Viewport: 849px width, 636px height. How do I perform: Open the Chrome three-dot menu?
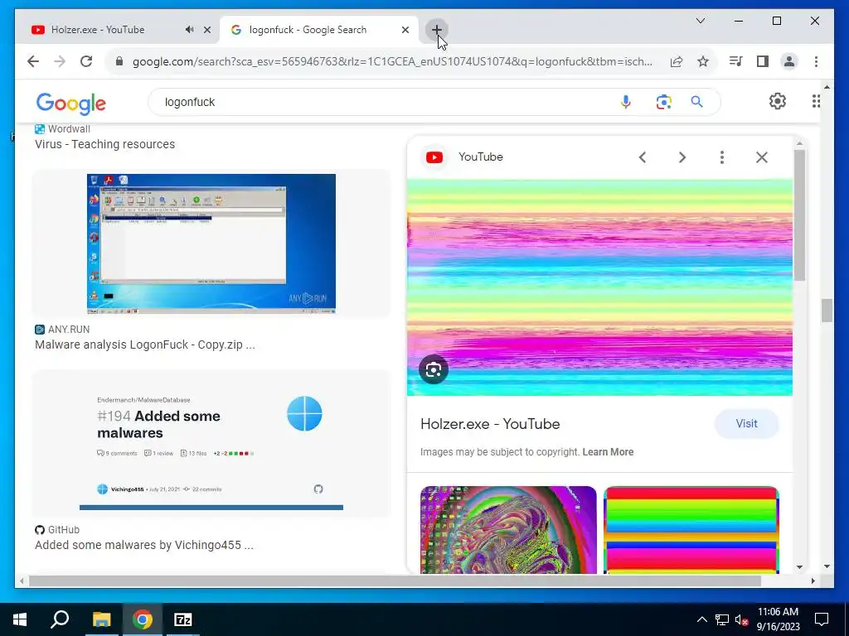click(x=816, y=61)
